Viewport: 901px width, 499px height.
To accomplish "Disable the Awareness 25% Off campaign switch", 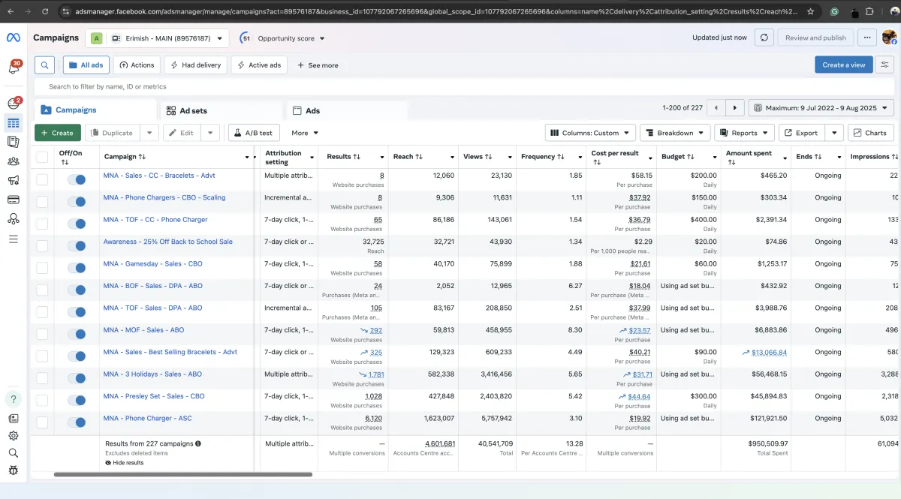I will click(x=76, y=246).
